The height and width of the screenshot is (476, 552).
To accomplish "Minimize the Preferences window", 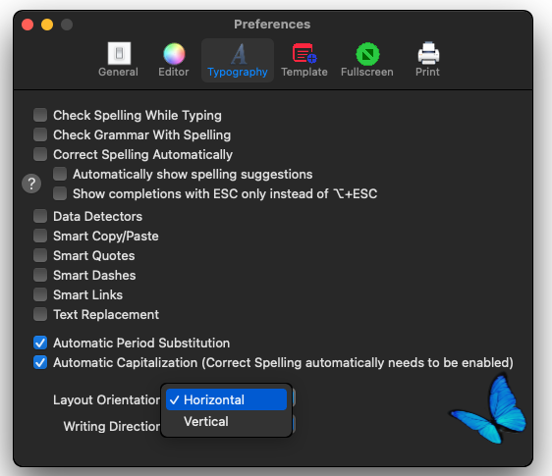I will [x=47, y=25].
